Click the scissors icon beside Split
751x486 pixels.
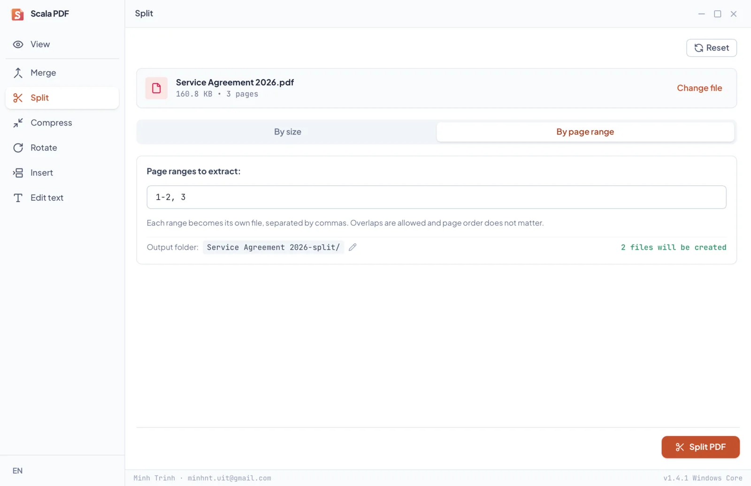(x=18, y=98)
